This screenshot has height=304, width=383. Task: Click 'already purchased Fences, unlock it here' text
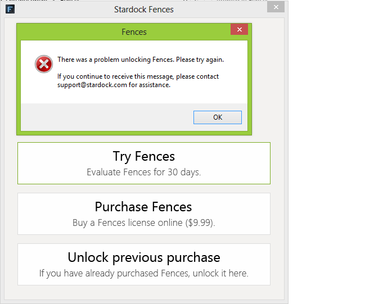(x=143, y=274)
